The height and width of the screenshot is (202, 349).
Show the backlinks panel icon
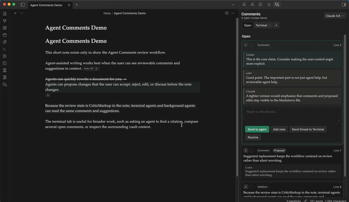click(244, 5)
